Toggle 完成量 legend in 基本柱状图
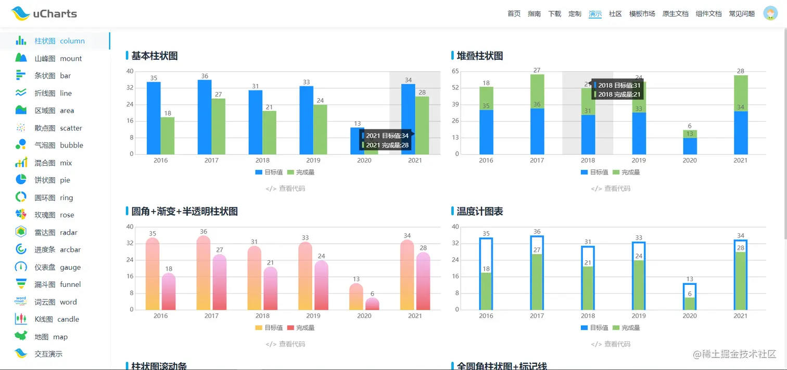The image size is (787, 370). tap(301, 172)
